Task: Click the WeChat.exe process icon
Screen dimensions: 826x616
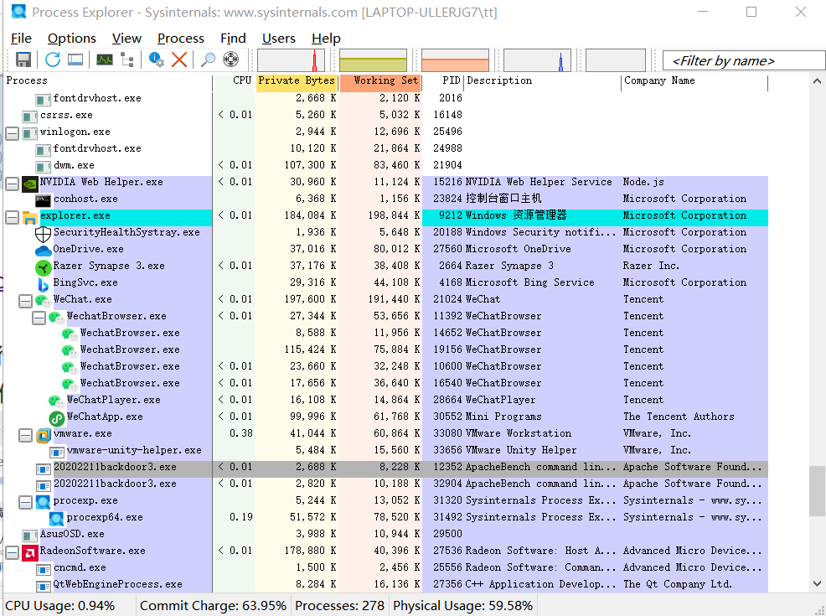Action: coord(43,301)
